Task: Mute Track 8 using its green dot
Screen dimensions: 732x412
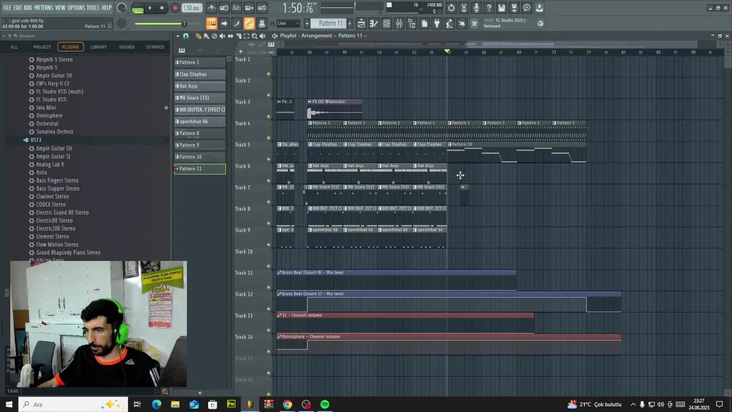Action: [x=268, y=223]
